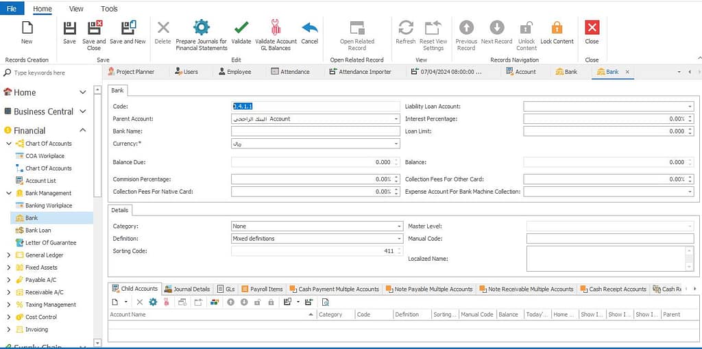Open Letter Of Guarantee in sidebar
The height and width of the screenshot is (349, 702).
51,243
